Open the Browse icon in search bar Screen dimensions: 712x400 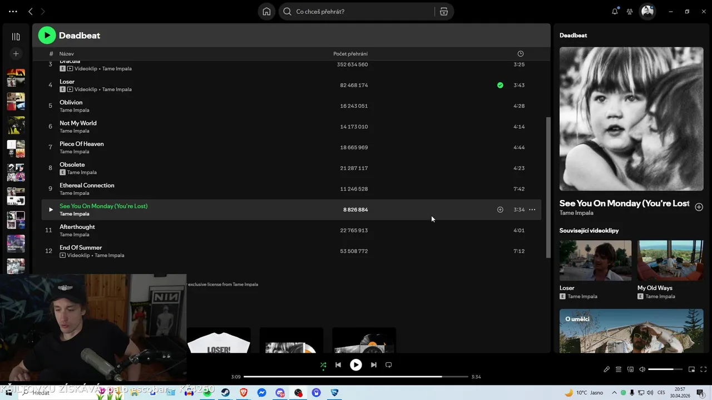[x=444, y=12]
